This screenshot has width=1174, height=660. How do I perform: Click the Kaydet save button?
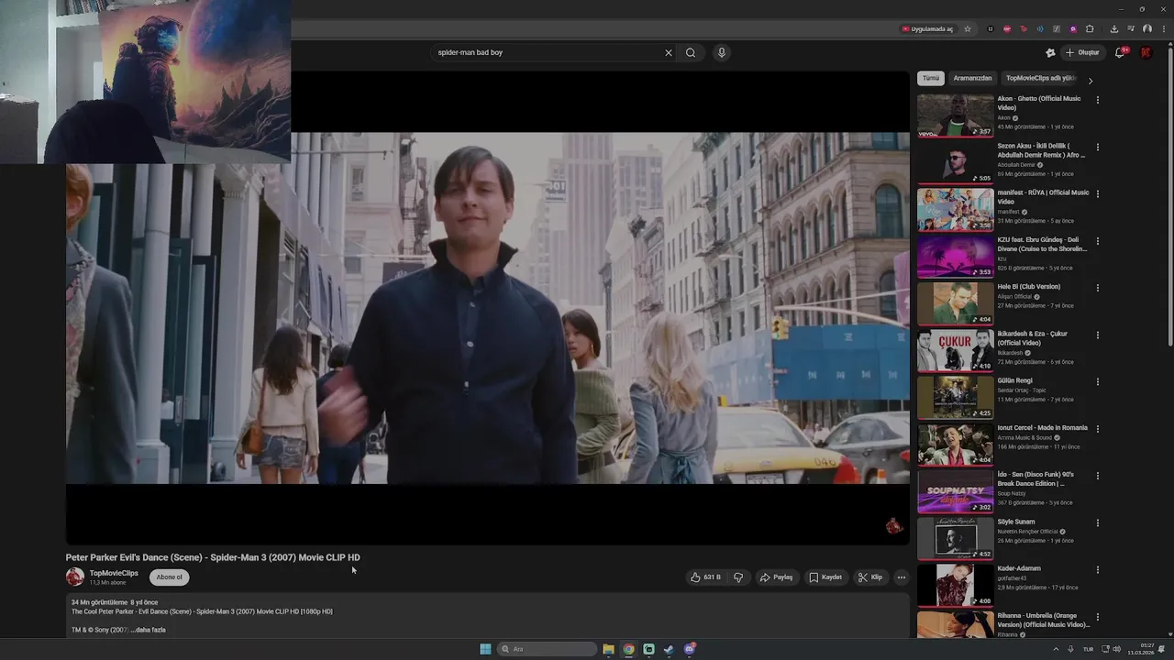point(825,577)
